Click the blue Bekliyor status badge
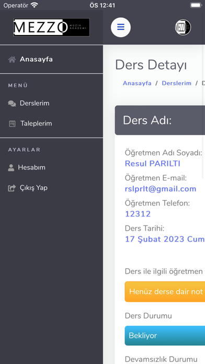This screenshot has height=364, width=205. pyautogui.click(x=165, y=336)
